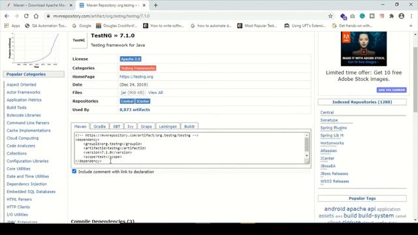Open the Bytecode Libraries category
The width and height of the screenshot is (418, 235).
(x=24, y=115)
